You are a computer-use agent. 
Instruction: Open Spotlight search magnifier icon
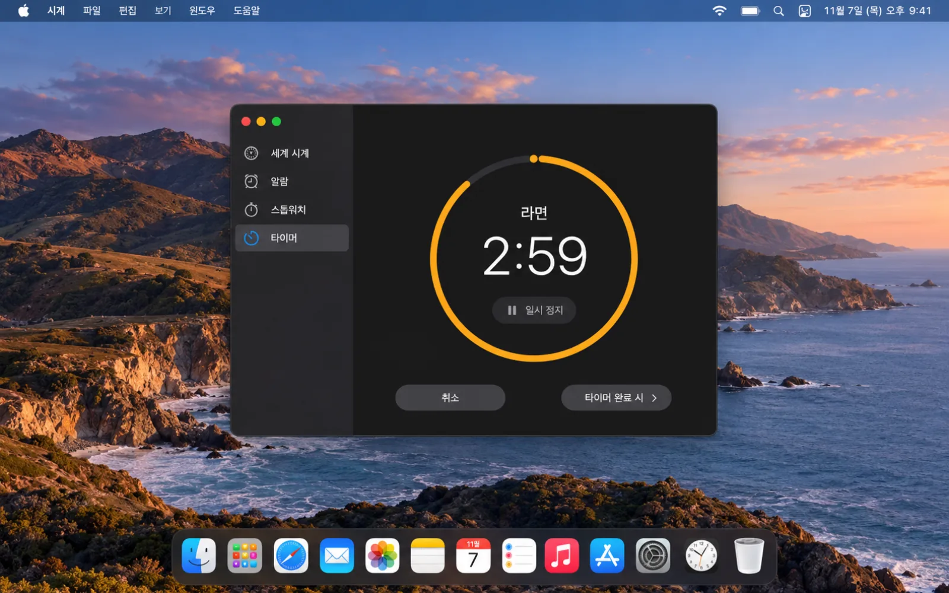[x=779, y=11]
